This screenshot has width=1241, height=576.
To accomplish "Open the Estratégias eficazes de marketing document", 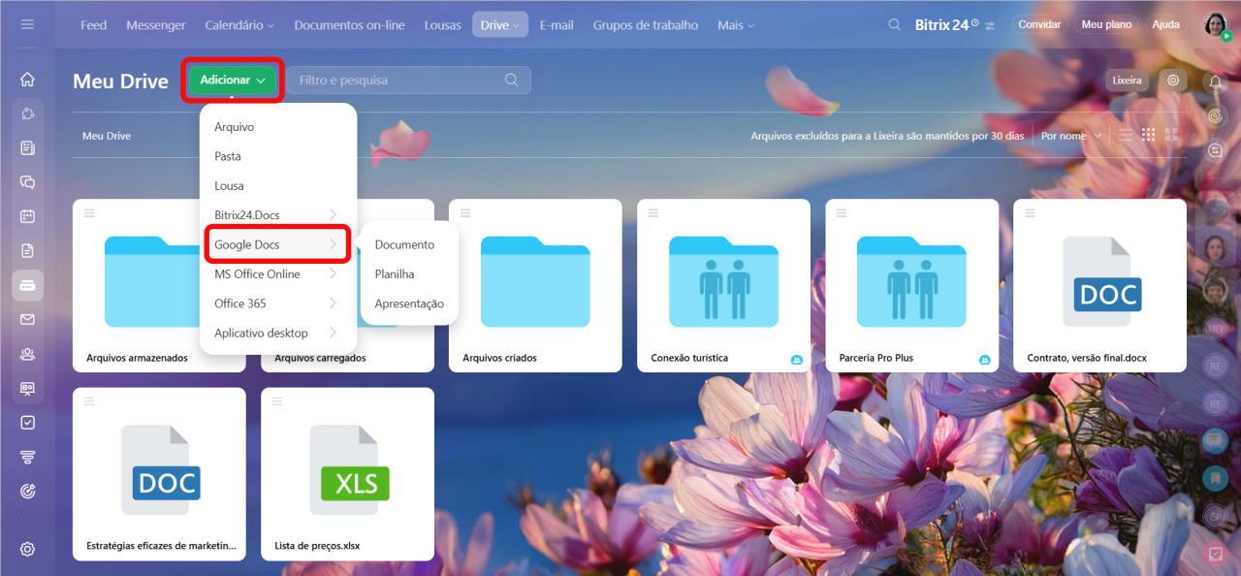I will point(159,473).
